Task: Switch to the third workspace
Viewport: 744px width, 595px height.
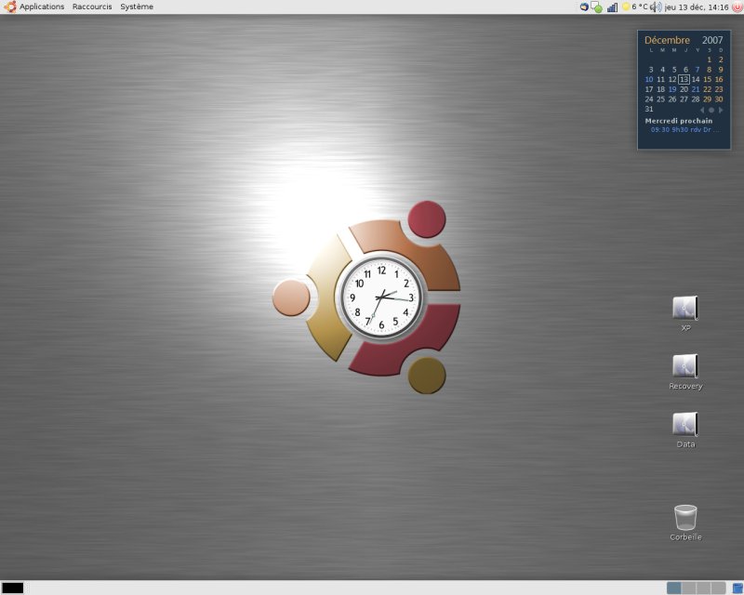Action: [x=703, y=588]
